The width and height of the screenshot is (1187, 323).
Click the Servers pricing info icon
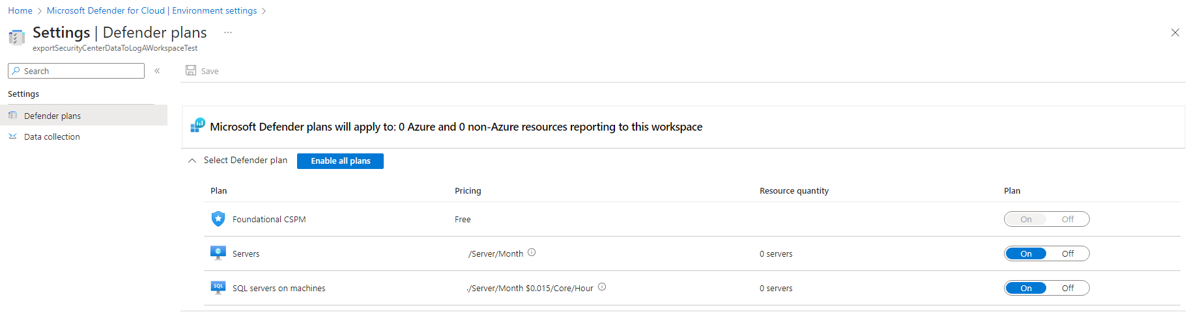pyautogui.click(x=532, y=253)
